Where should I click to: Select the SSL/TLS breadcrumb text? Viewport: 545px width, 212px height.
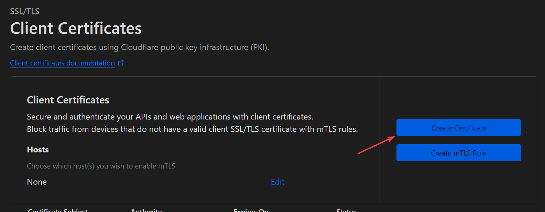tap(25, 11)
